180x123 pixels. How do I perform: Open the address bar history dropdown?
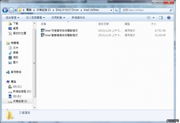[111, 10]
